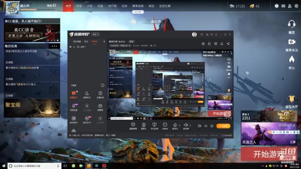Expand the speaker options arrow
The image size is (301, 169).
pyautogui.click(x=190, y=125)
